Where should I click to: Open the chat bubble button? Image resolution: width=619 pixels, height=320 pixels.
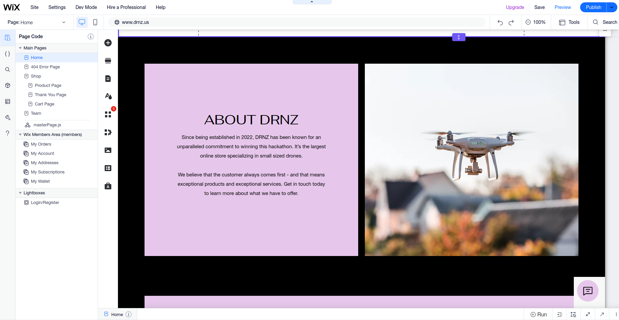[x=588, y=291]
